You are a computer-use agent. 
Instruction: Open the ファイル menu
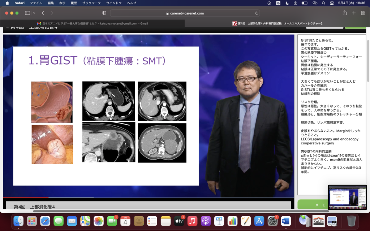pos(36,3)
